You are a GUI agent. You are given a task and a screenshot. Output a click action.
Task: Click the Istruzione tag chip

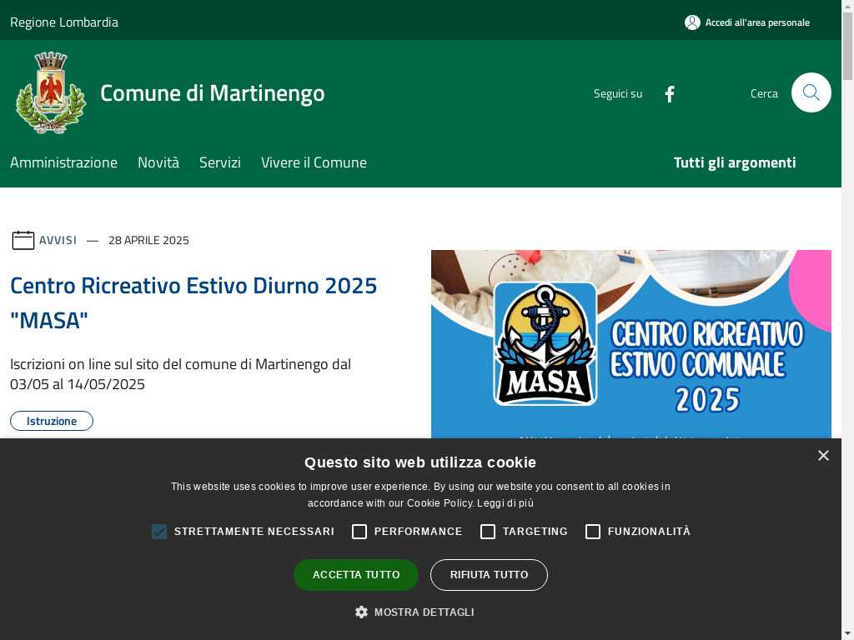pos(52,421)
